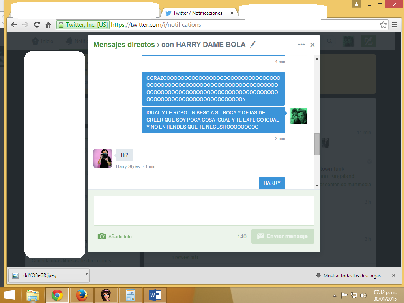Open the profile avatar in Twitter header
404x303 pixels.
[348, 41]
